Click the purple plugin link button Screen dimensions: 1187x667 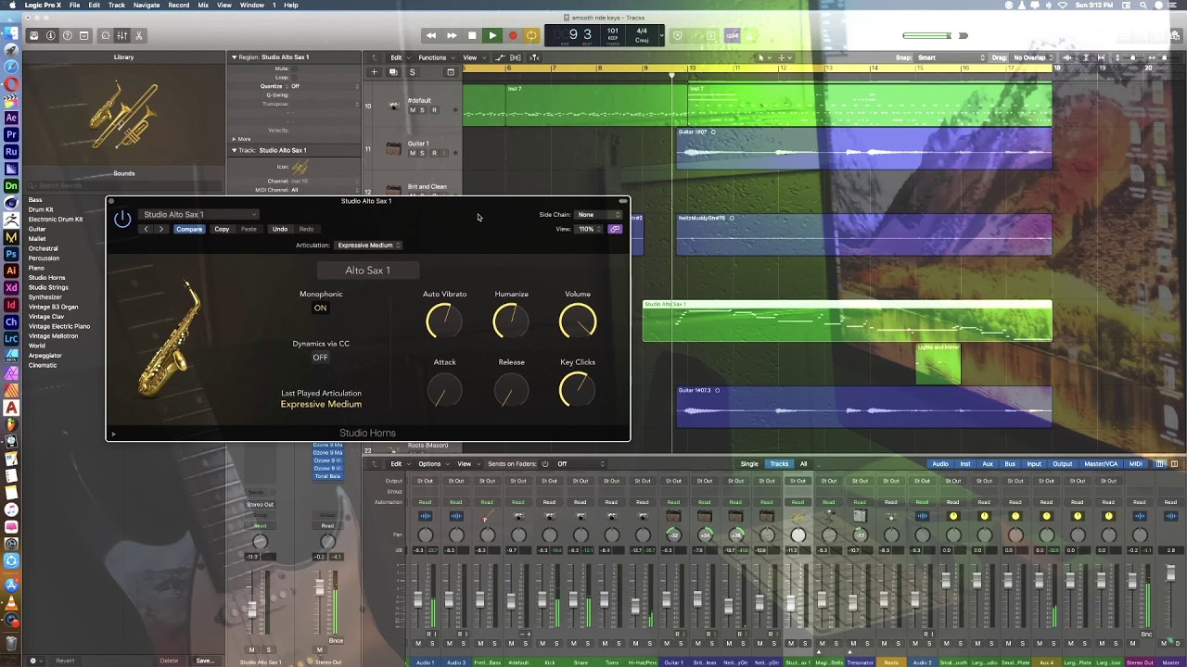(x=615, y=229)
